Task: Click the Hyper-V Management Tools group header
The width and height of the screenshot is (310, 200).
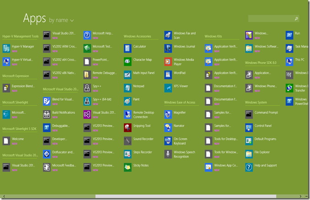Action: point(21,36)
